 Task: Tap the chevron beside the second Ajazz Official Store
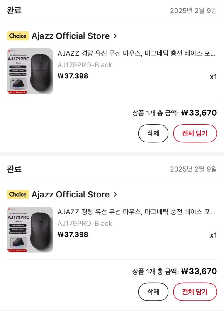pyautogui.click(x=115, y=194)
